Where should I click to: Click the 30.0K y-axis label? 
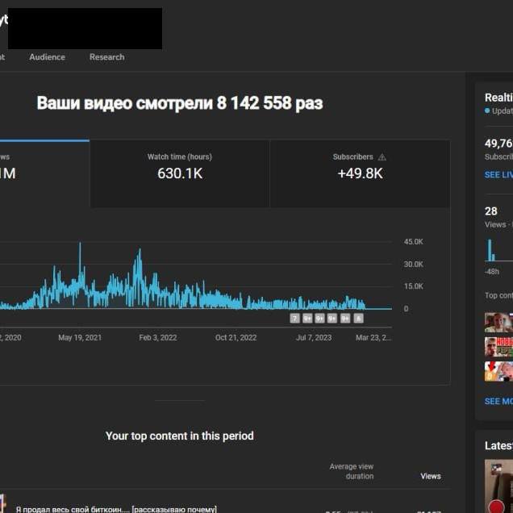[x=413, y=264]
